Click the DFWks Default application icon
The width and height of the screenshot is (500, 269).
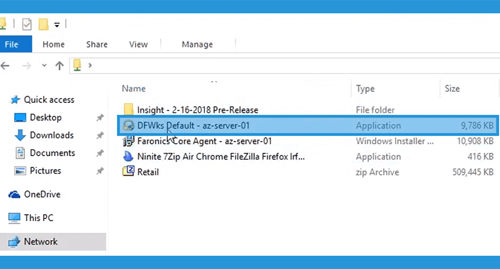click(129, 125)
